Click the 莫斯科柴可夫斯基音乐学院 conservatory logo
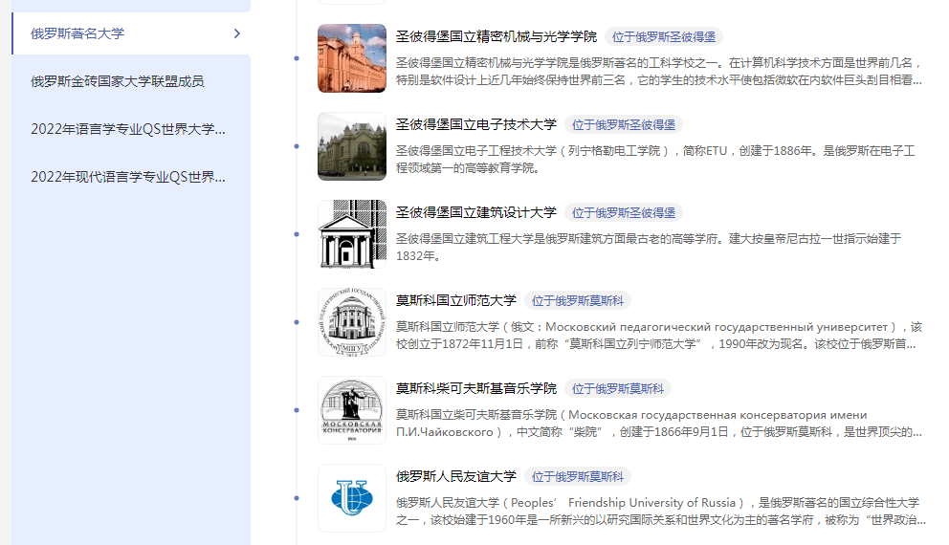Viewport: 949px width, 545px height. (352, 410)
